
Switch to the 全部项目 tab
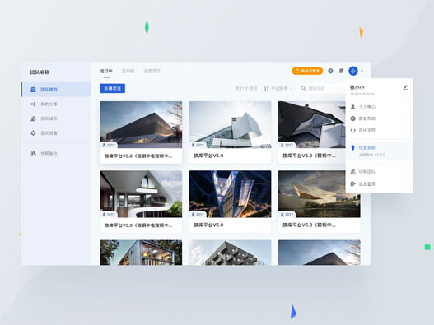point(152,71)
